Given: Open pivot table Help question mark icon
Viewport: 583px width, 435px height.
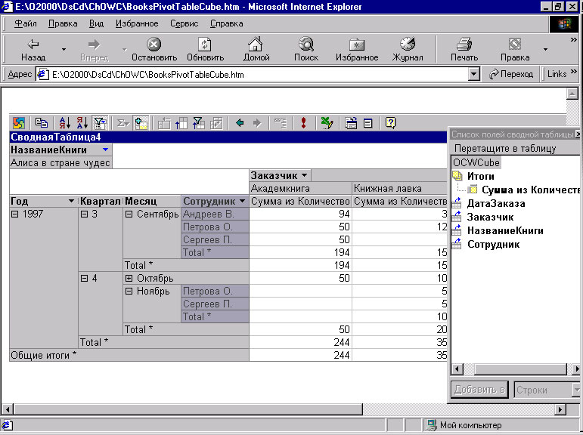Looking at the screenshot, I should coord(391,122).
